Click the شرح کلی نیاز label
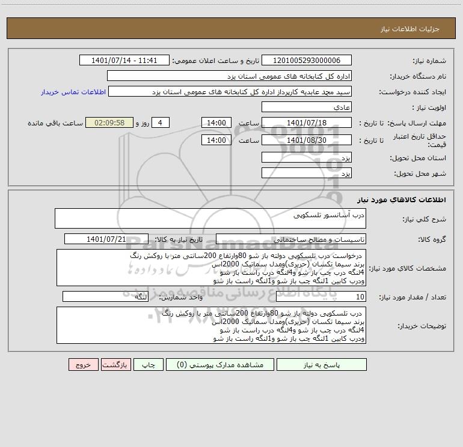Image resolution: width=463 pixels, height=447 pixels. click(425, 219)
